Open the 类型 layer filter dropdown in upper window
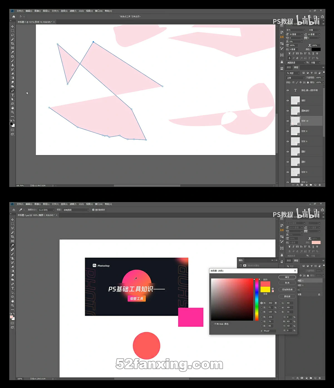This screenshot has width=334, height=388. (x=293, y=73)
